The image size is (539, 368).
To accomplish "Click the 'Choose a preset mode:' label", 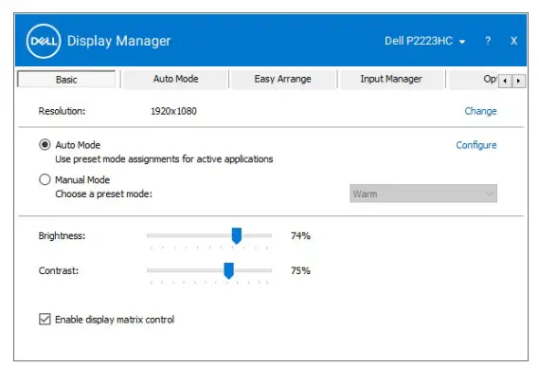I will tap(103, 193).
